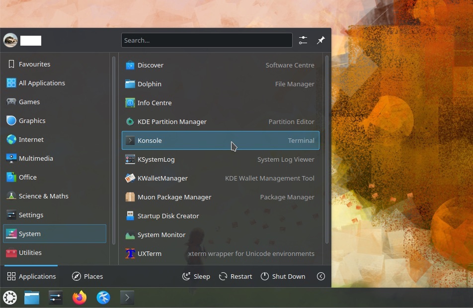The height and width of the screenshot is (308, 473).
Task: Open System Settings from the taskbar
Action: click(x=56, y=298)
